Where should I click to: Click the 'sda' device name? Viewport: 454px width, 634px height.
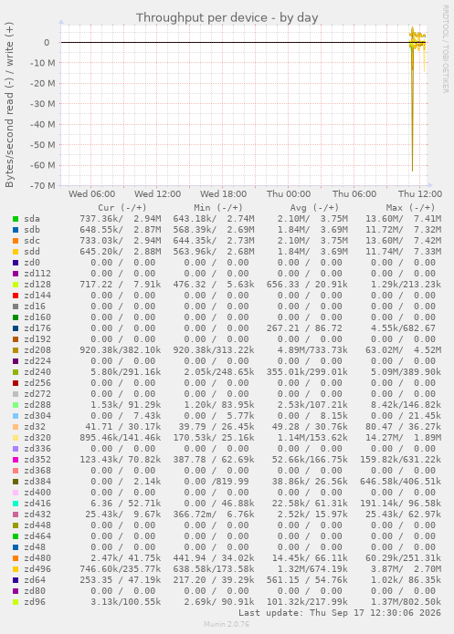pos(32,219)
